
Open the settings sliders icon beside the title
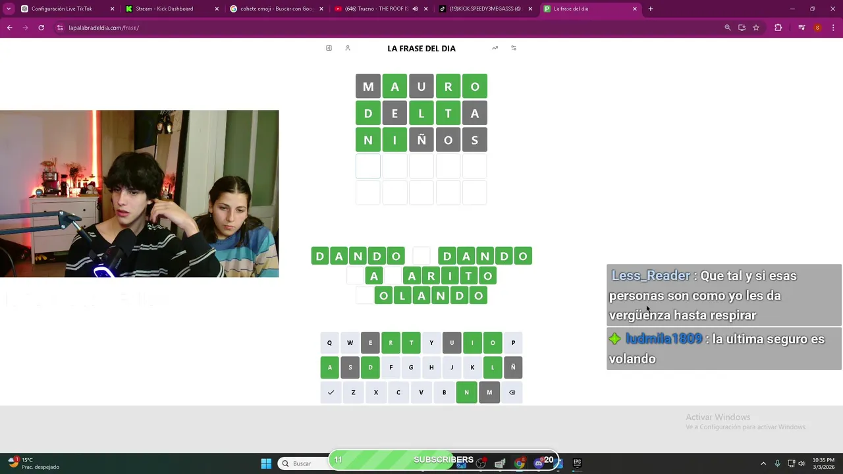click(514, 48)
